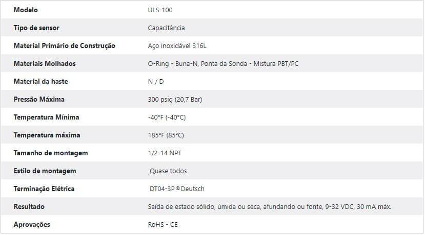
Task: Click the Temperatura Mínima label
Action: pos(46,117)
